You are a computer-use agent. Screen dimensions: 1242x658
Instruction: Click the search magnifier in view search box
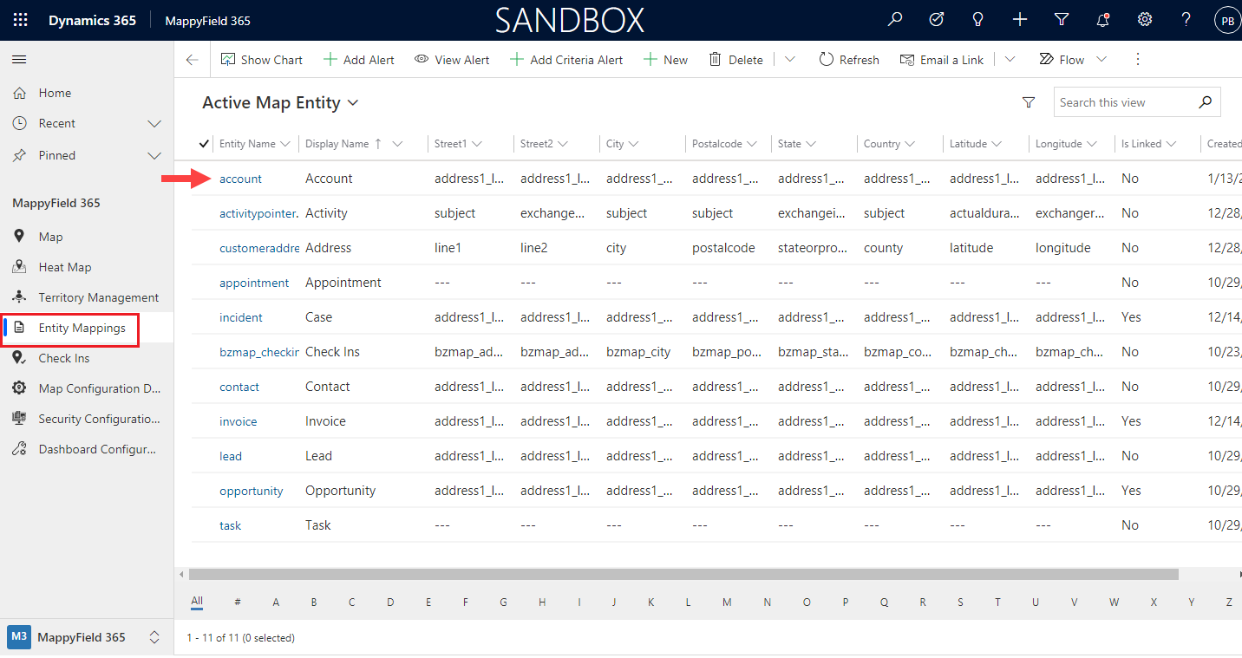(1205, 102)
